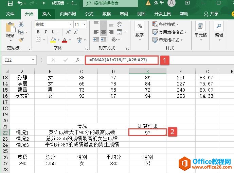The image size is (234, 173).
Task: Select the Format Painter brush icon
Action: coord(21,40)
